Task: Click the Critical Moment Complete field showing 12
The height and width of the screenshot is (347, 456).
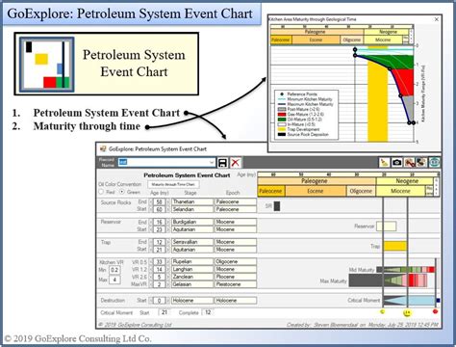Action: pos(208,312)
